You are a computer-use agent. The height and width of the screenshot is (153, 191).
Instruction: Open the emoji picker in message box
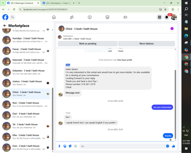point(168,146)
